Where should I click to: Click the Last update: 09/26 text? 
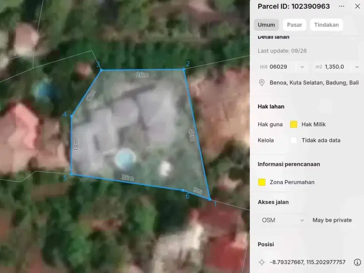282,51
